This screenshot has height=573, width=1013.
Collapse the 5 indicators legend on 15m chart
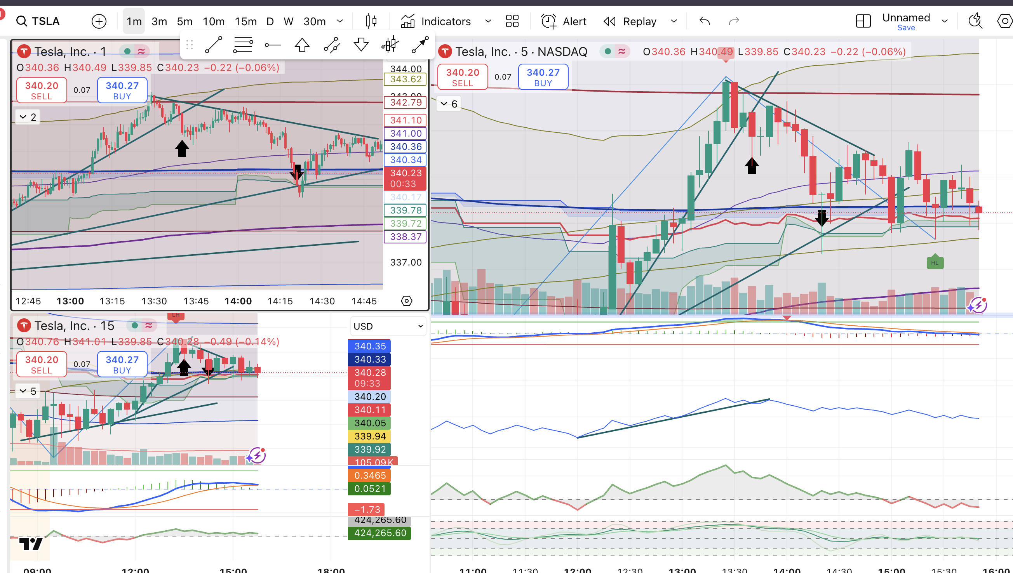point(28,391)
